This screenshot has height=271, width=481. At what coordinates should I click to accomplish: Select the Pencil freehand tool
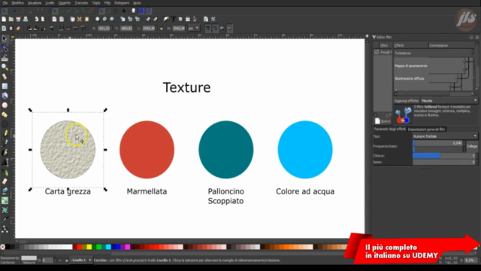pos(5,134)
